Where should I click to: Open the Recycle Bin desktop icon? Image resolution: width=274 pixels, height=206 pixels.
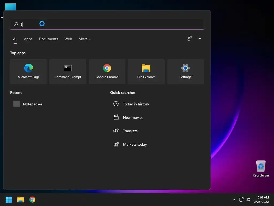point(261,169)
